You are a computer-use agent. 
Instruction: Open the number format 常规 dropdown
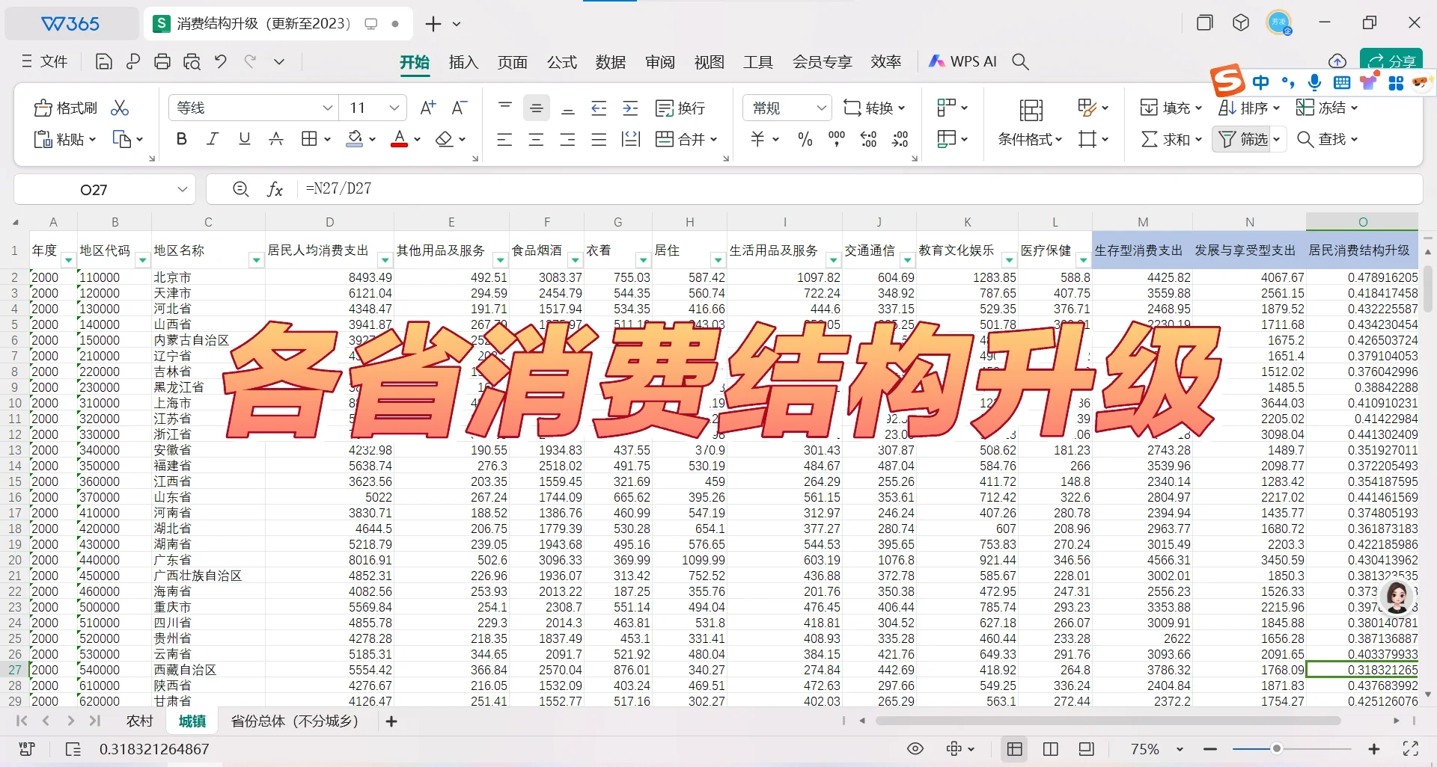[821, 108]
